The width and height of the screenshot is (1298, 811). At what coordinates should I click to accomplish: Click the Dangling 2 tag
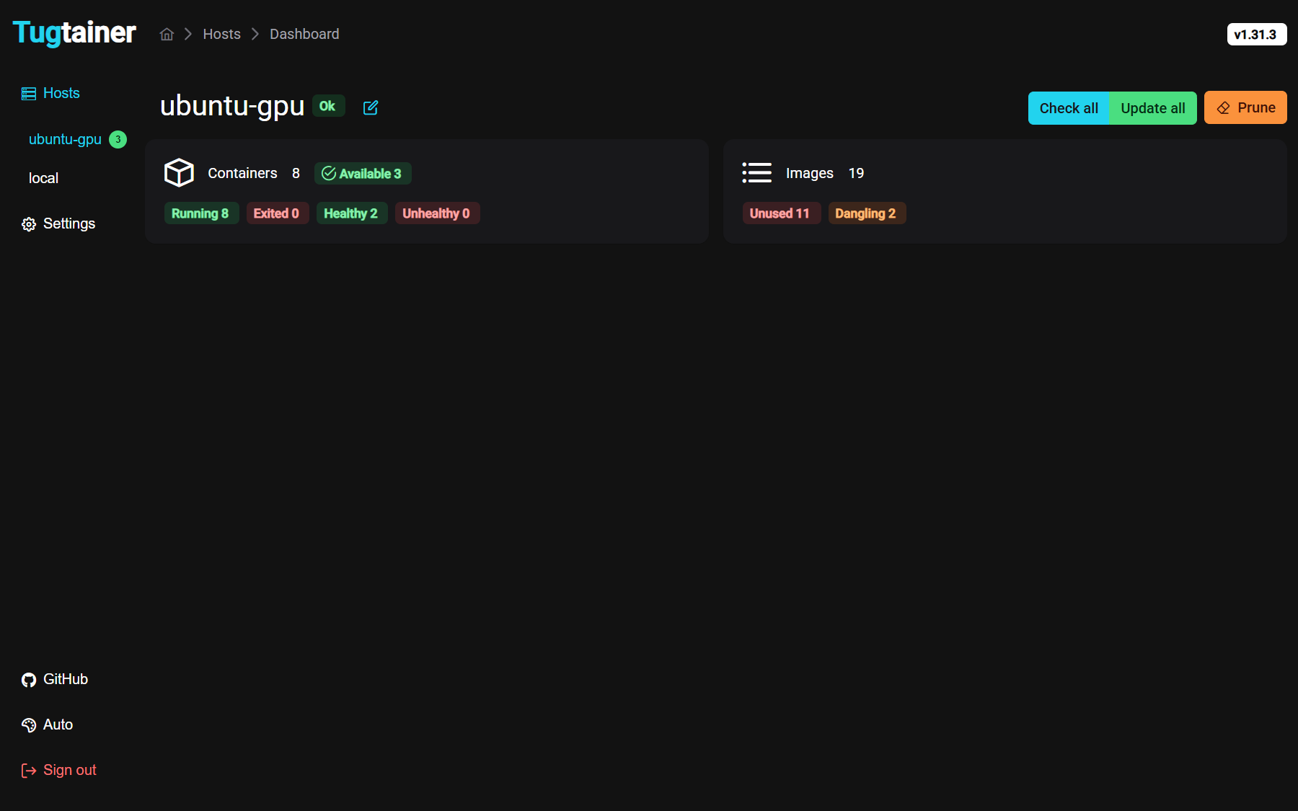tap(867, 213)
